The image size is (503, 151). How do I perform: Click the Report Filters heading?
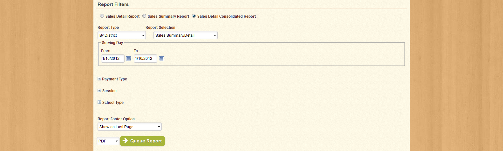[113, 4]
